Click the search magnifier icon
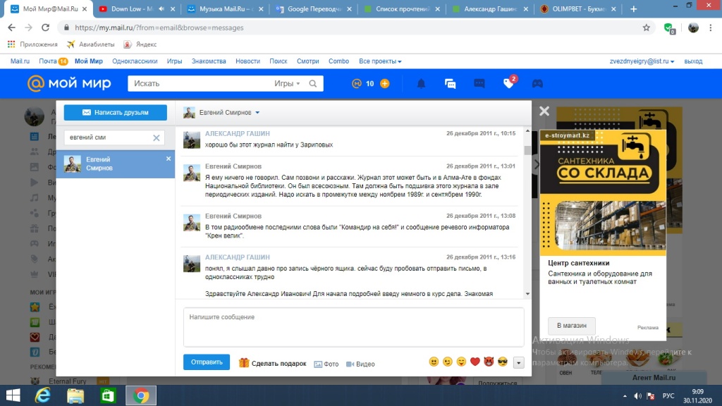 [x=312, y=83]
